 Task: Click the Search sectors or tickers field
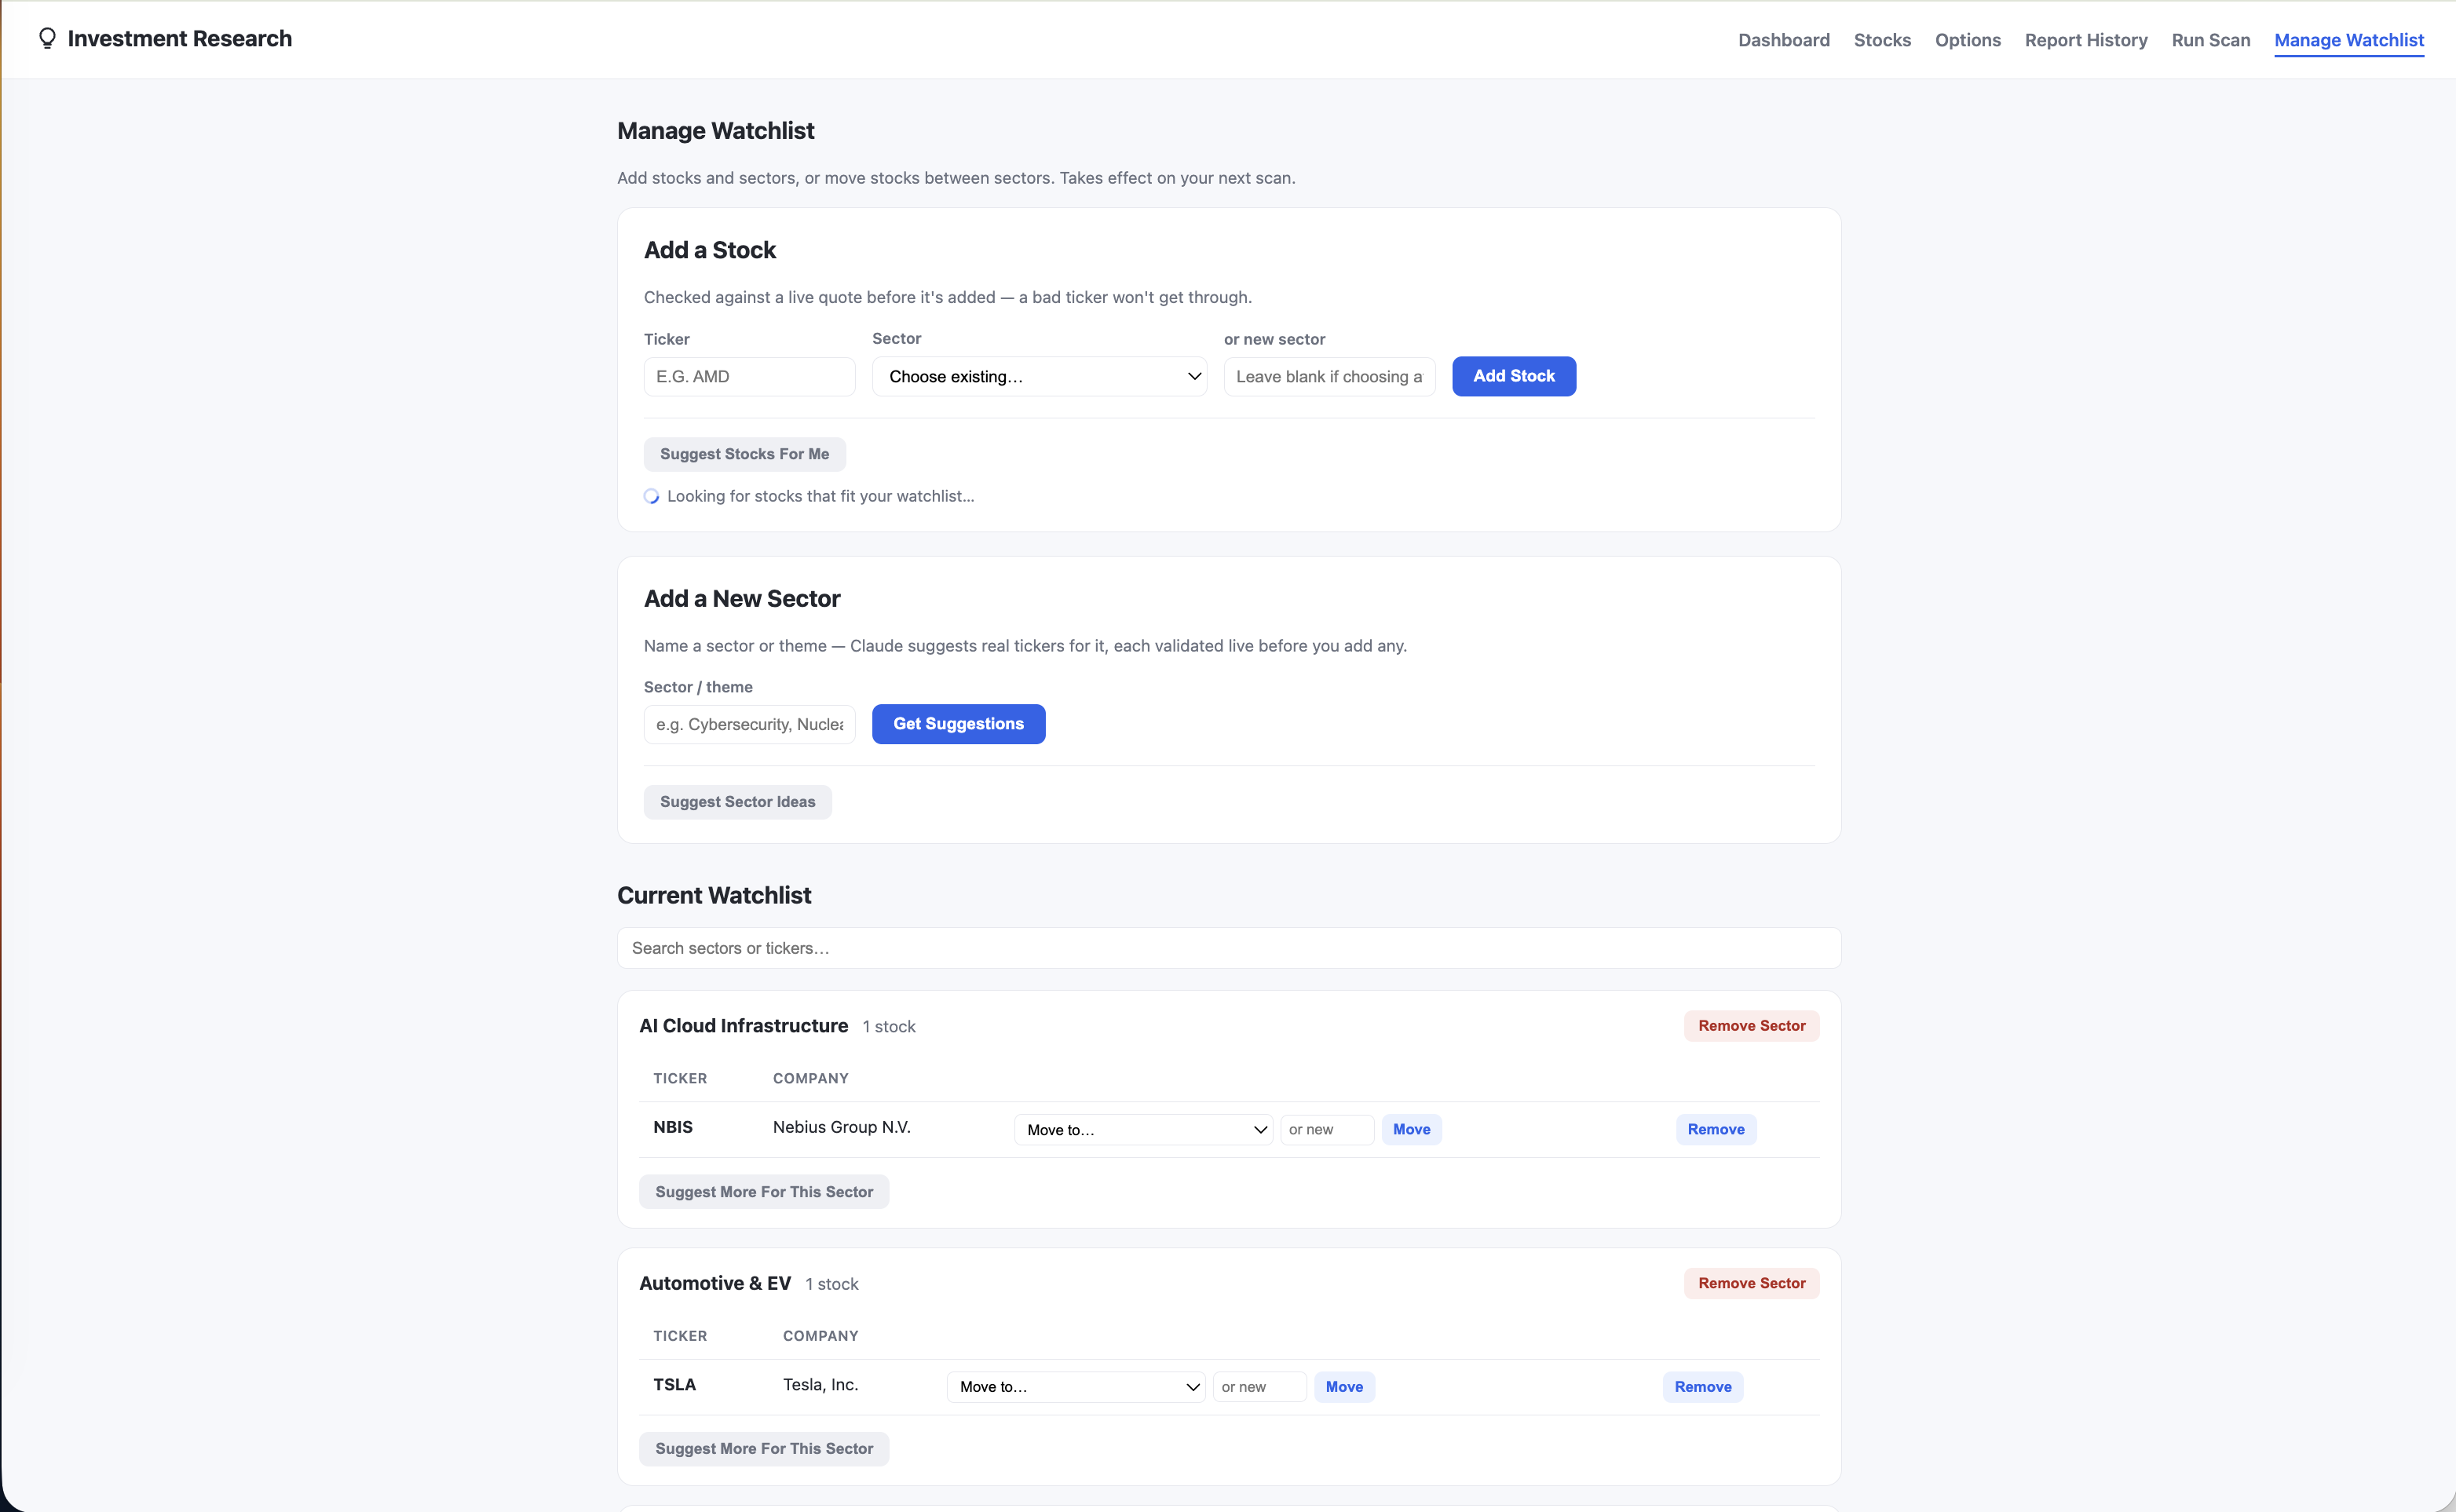point(1228,948)
